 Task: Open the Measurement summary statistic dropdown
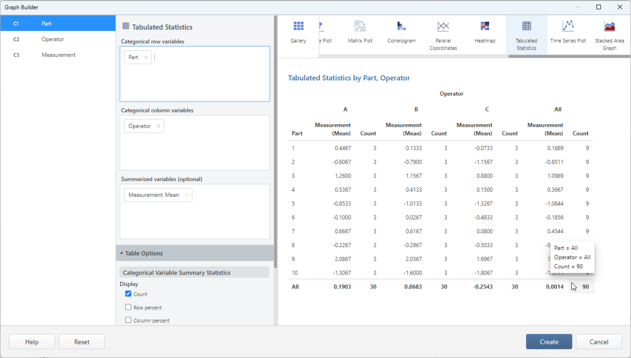click(x=186, y=195)
